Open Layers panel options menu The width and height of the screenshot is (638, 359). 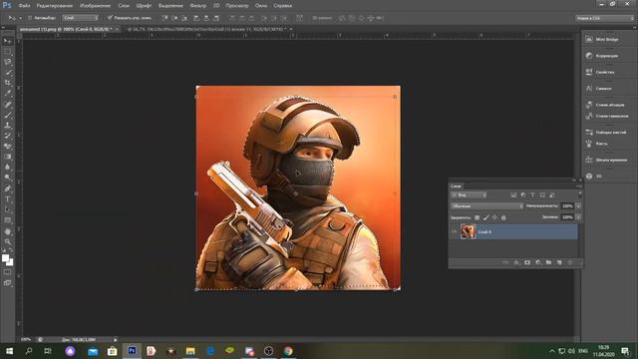579,186
